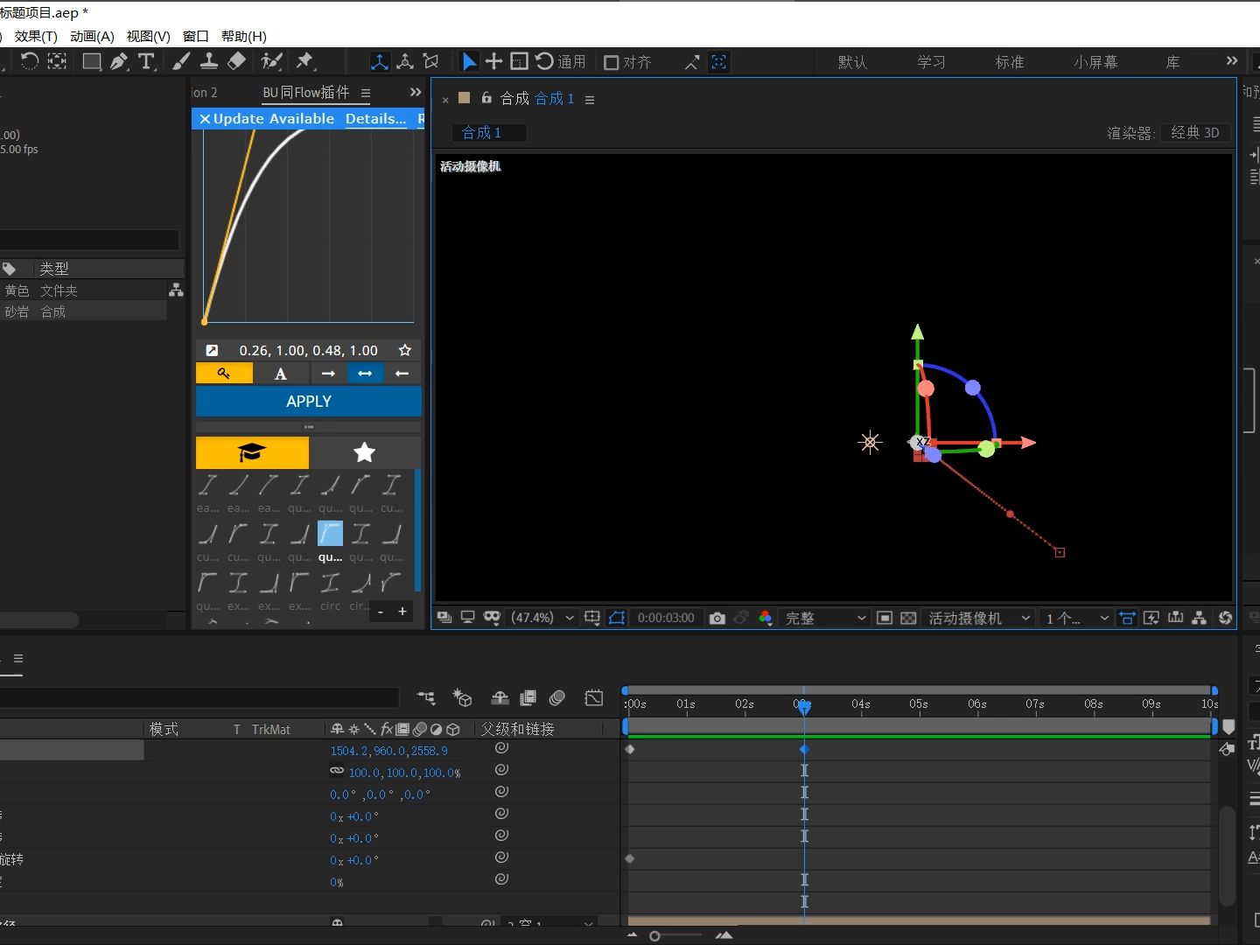
Task: Expand hidden panel tabs next to Flow
Action: coord(416,92)
